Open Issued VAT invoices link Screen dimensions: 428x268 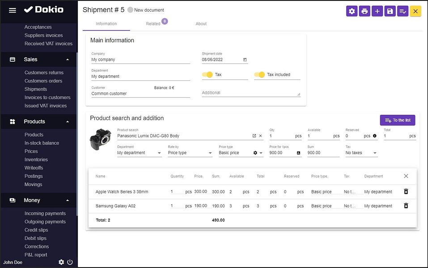(x=46, y=106)
